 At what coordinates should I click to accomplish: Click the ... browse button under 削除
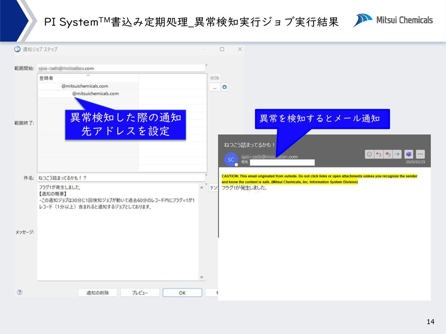point(215,87)
